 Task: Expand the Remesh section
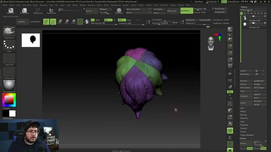coord(244,128)
